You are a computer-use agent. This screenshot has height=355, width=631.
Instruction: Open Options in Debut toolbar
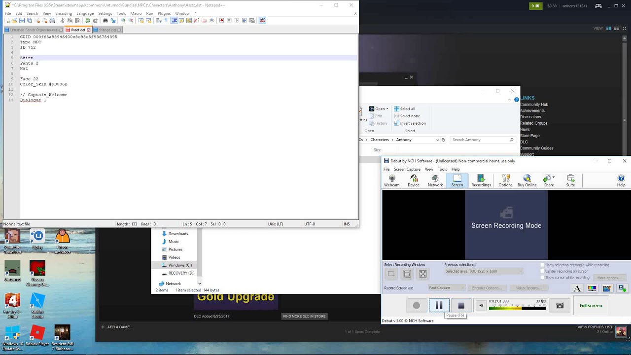(505, 180)
